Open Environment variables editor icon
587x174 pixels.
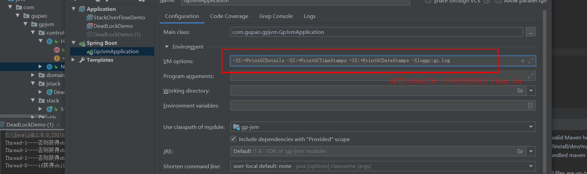[530, 105]
